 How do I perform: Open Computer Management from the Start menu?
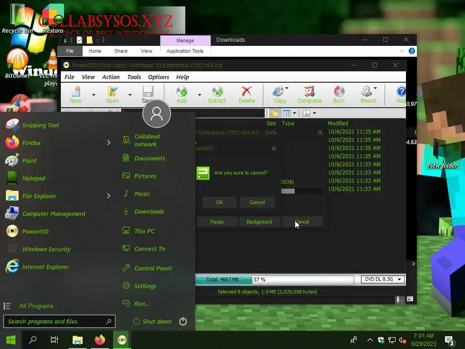[54, 214]
